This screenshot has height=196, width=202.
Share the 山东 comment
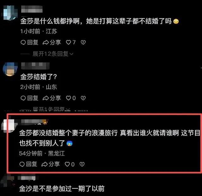(x=52, y=98)
